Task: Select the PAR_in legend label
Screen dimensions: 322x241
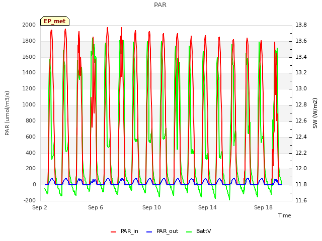Action: [129, 231]
